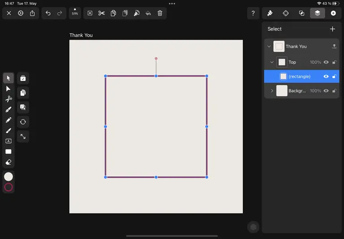Open the fill color swatch
344x239 pixels.
(9, 177)
